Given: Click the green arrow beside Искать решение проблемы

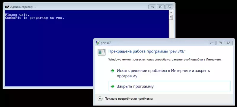Looking at the screenshot, I should point(112,71).
